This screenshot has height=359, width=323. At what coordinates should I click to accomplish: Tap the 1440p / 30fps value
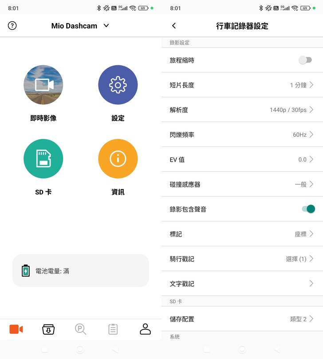288,110
